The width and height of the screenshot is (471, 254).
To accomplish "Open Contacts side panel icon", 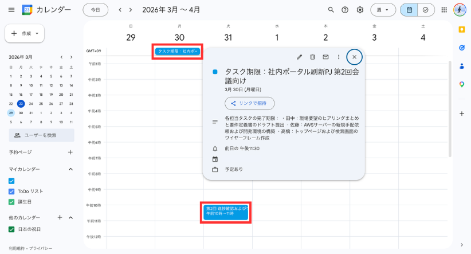I will click(x=462, y=66).
